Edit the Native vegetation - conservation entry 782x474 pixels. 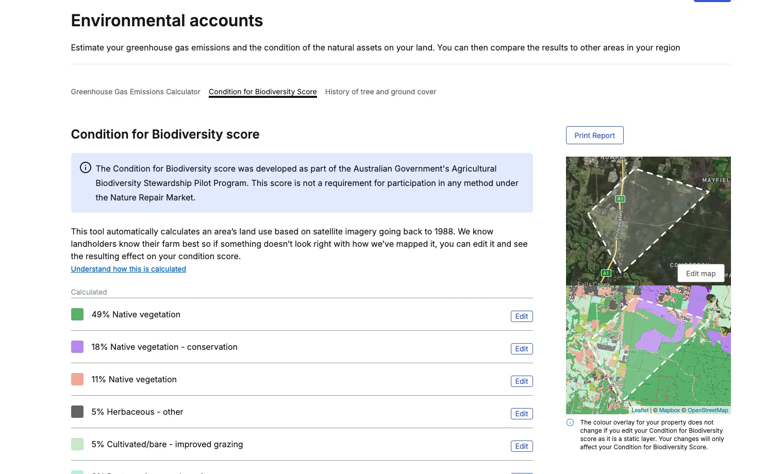[x=521, y=349]
